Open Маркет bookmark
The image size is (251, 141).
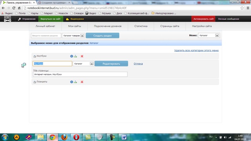pyautogui.click(x=47, y=13)
